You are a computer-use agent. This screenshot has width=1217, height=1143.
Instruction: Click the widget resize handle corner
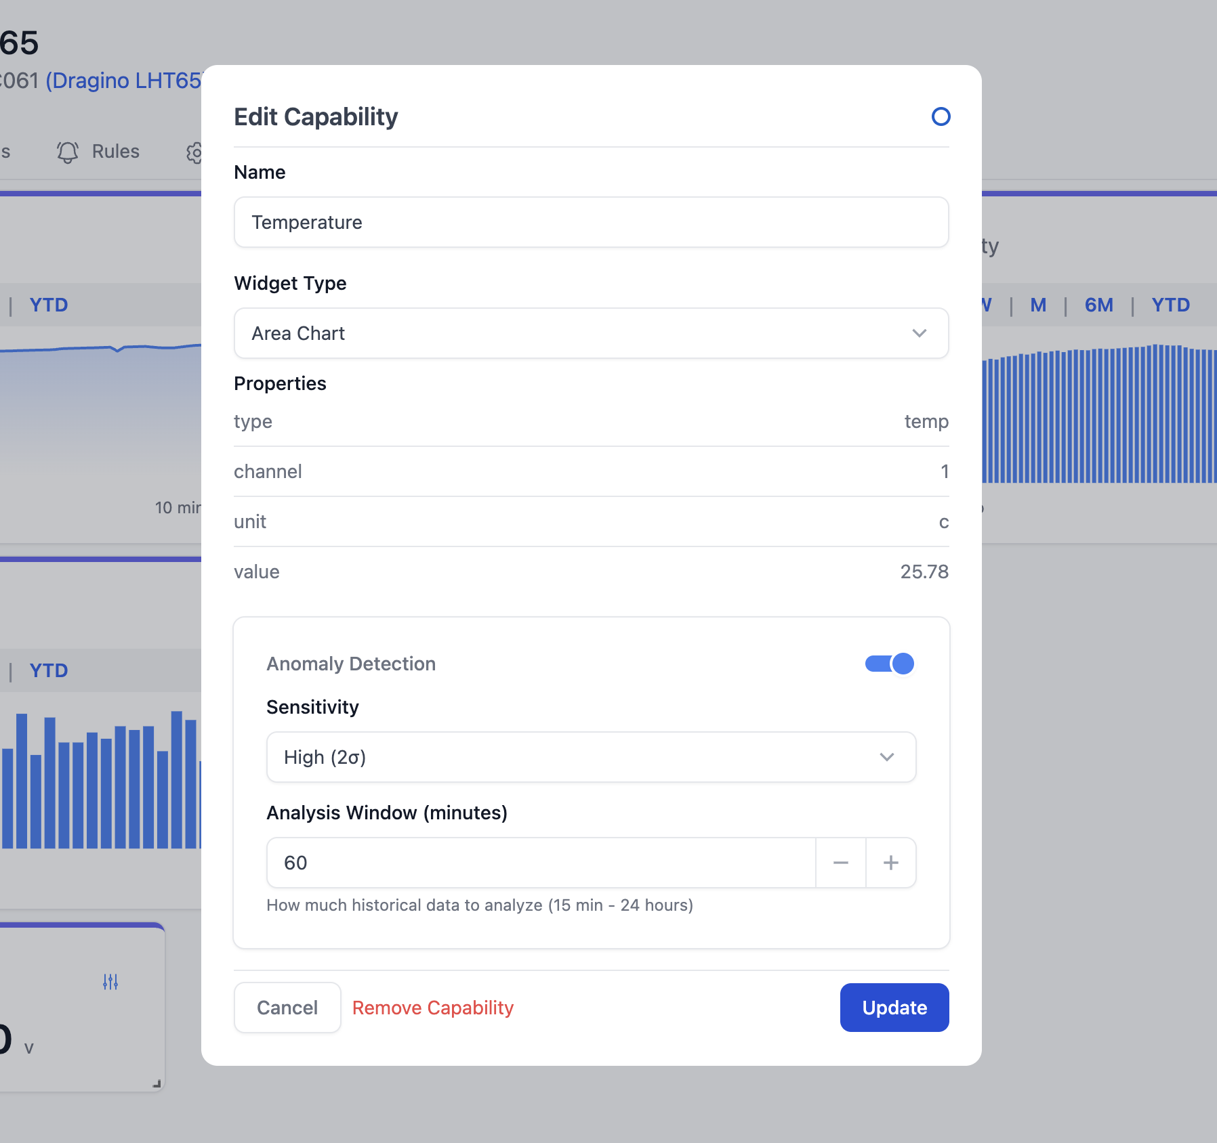[157, 1083]
